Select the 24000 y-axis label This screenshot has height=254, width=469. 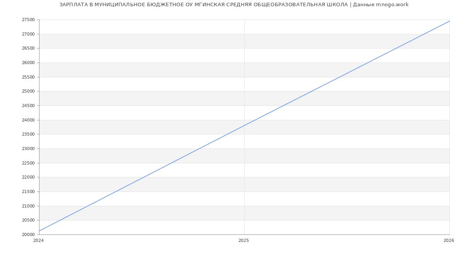point(28,120)
